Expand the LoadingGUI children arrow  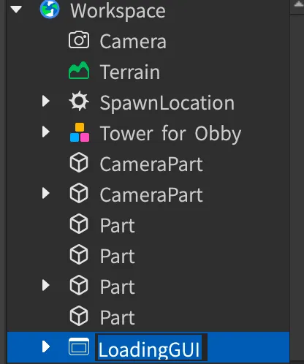[x=45, y=346]
